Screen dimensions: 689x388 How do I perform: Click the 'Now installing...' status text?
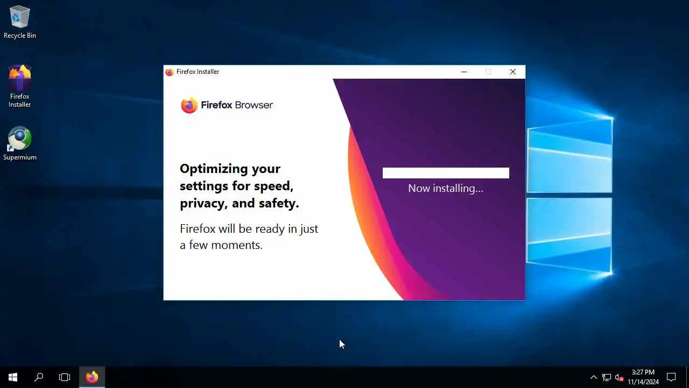point(446,188)
